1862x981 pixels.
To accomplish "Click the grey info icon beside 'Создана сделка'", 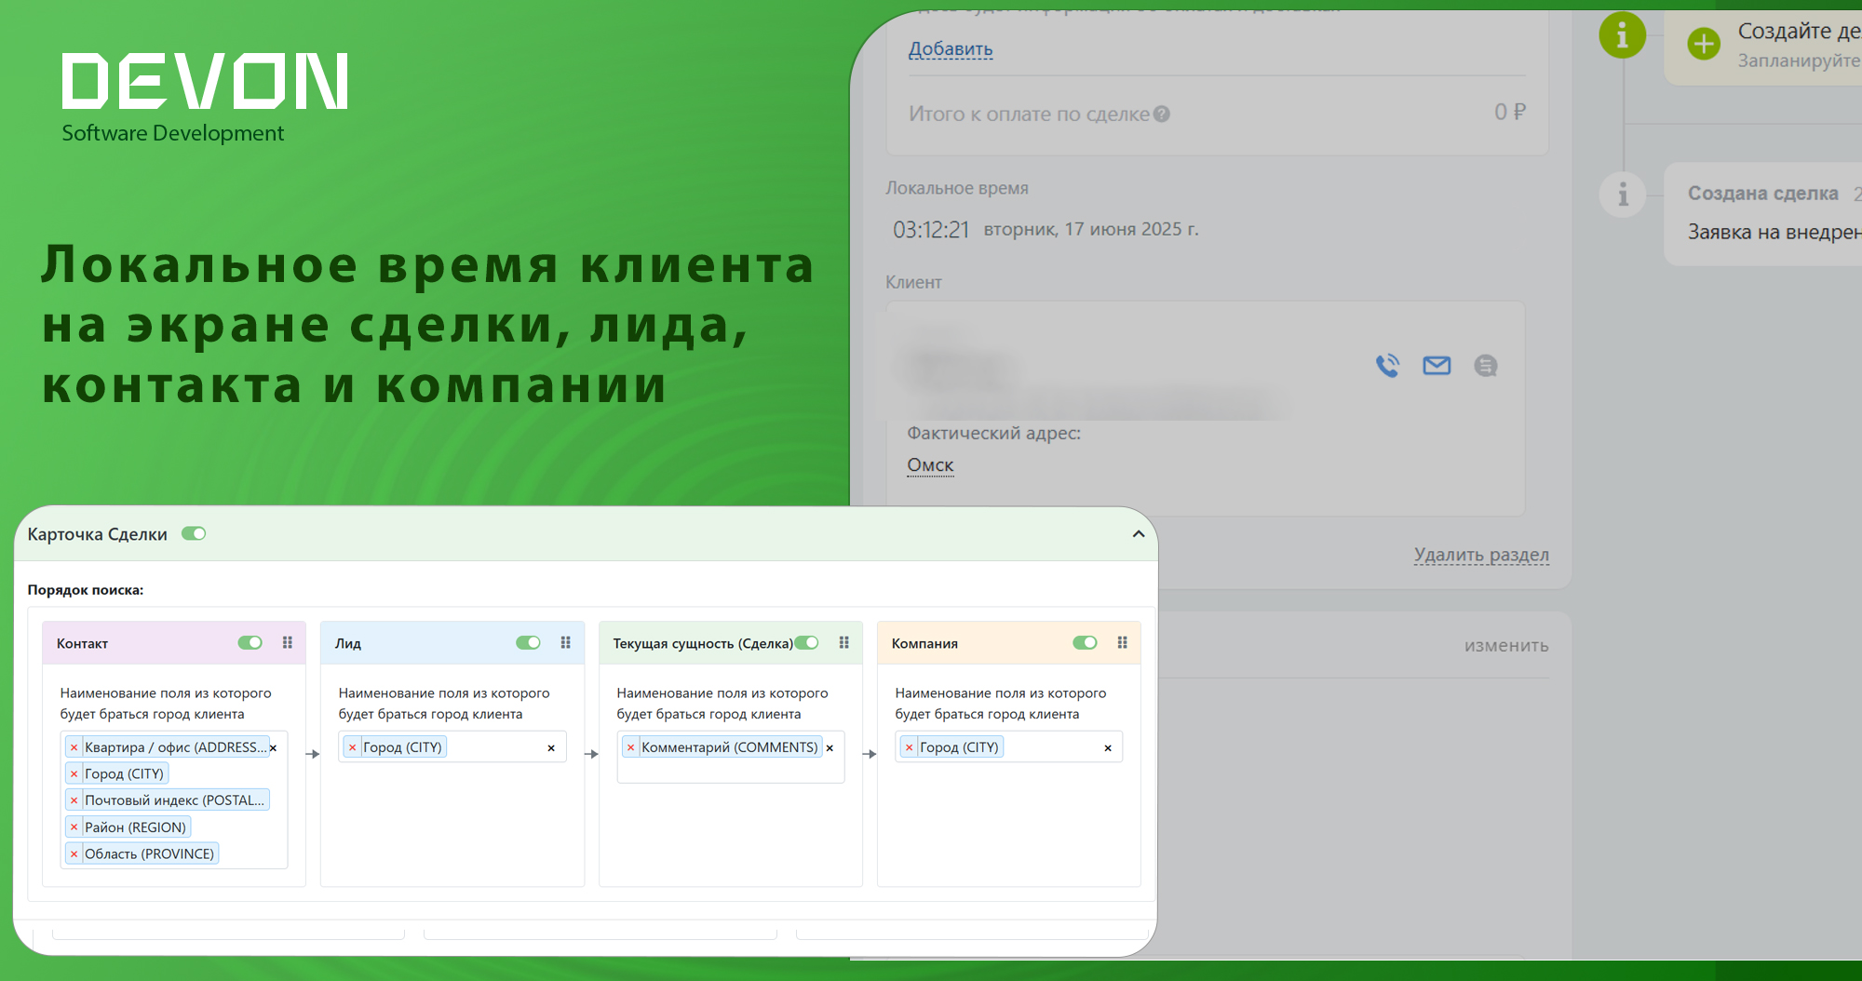I will (x=1623, y=195).
